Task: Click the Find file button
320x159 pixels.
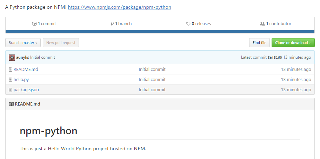Action: coord(259,43)
